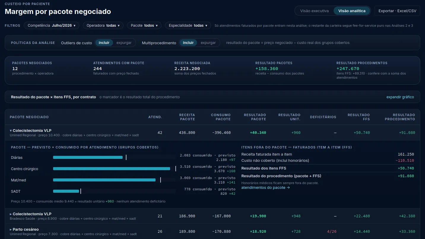
Task: Click the Pacotes negociados value 12
Action: coord(15,69)
